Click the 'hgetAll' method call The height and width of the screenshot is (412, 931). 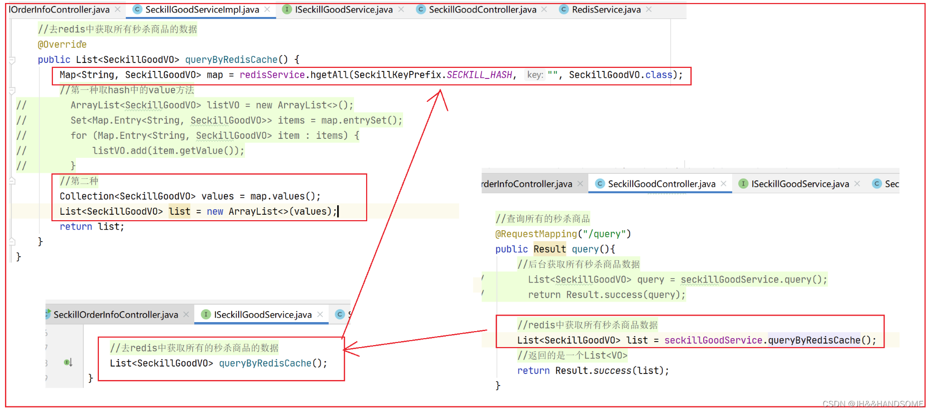329,75
